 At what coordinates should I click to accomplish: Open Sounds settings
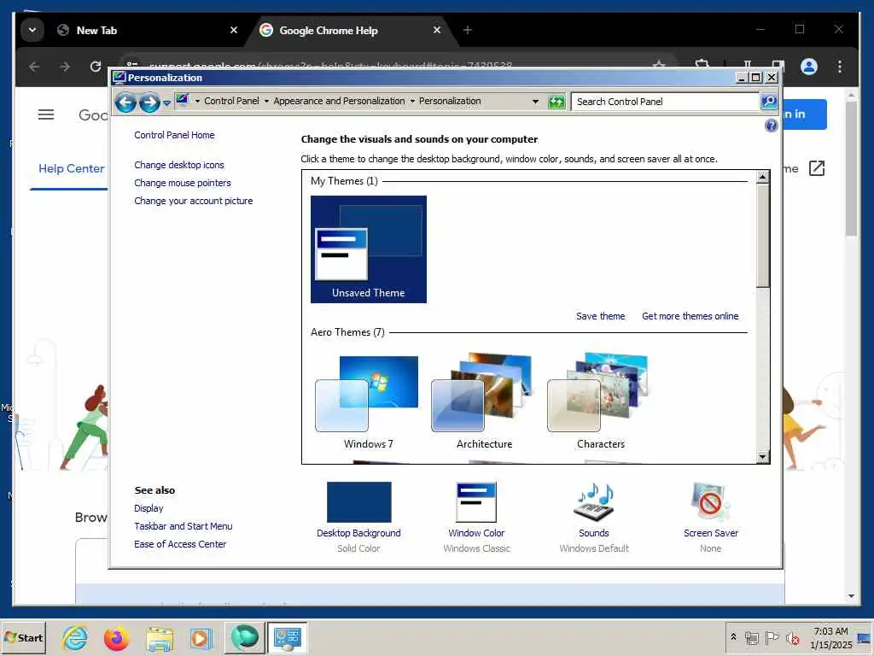tap(594, 518)
